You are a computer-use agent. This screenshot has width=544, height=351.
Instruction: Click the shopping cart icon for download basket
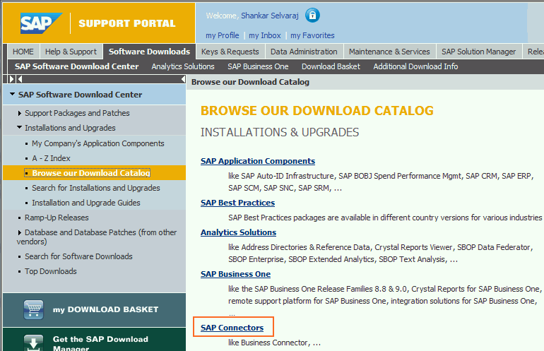click(34, 309)
